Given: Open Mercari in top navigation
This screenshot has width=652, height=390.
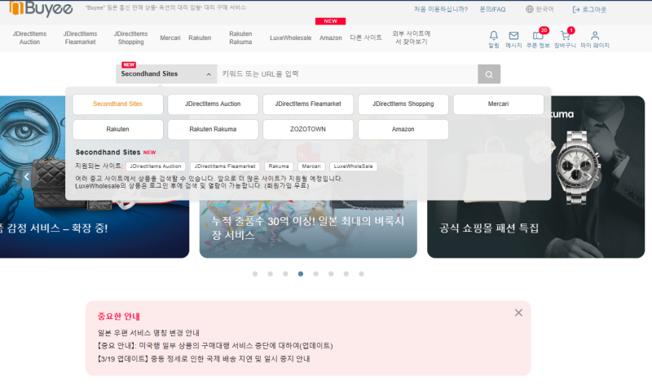Looking at the screenshot, I should 170,38.
